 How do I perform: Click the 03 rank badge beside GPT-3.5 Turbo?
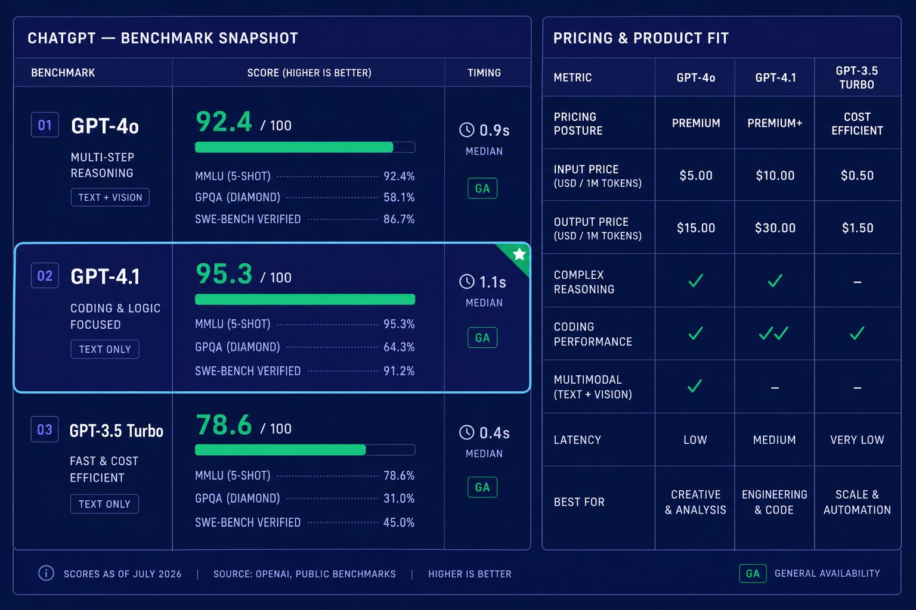45,430
